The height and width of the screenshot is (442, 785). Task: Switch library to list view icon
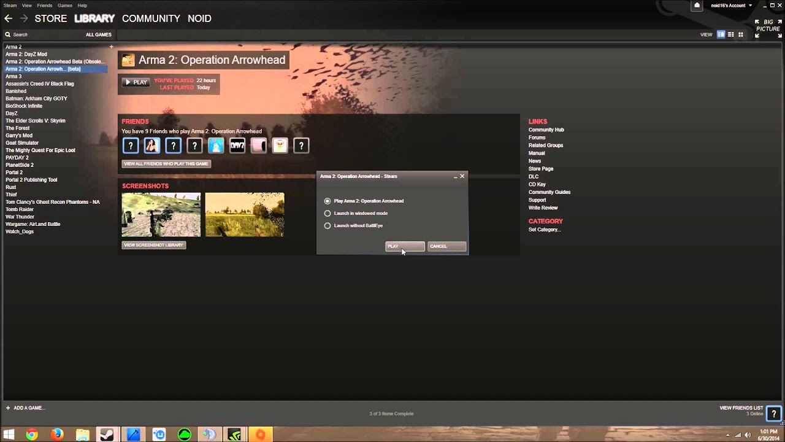pyautogui.click(x=731, y=35)
